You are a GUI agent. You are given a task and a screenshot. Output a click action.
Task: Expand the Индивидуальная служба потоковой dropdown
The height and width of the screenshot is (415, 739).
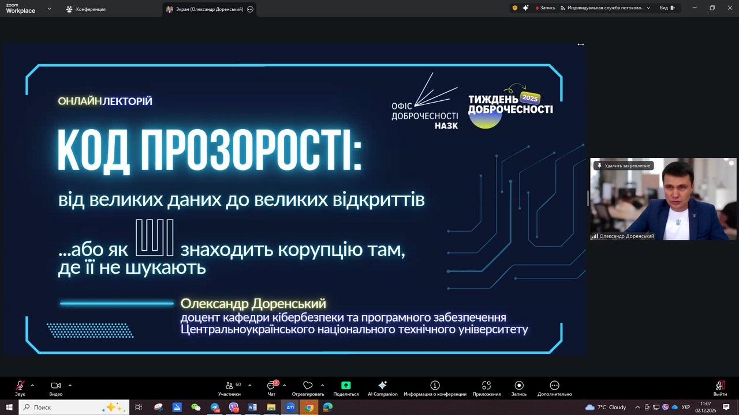coord(606,8)
